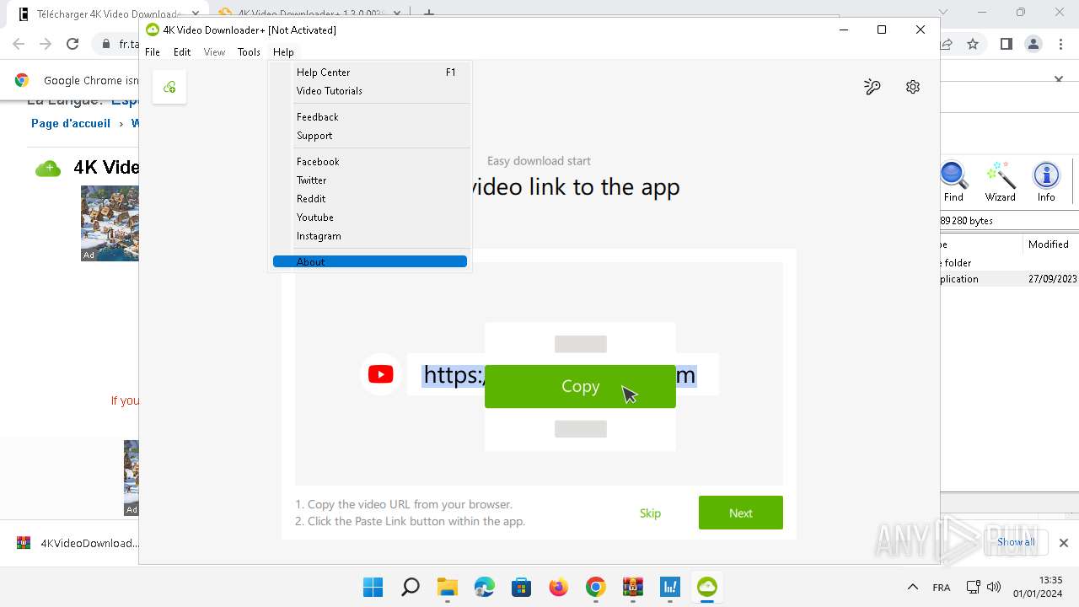The image size is (1079, 607).
Task: Open a new Chrome tab
Action: tap(428, 13)
